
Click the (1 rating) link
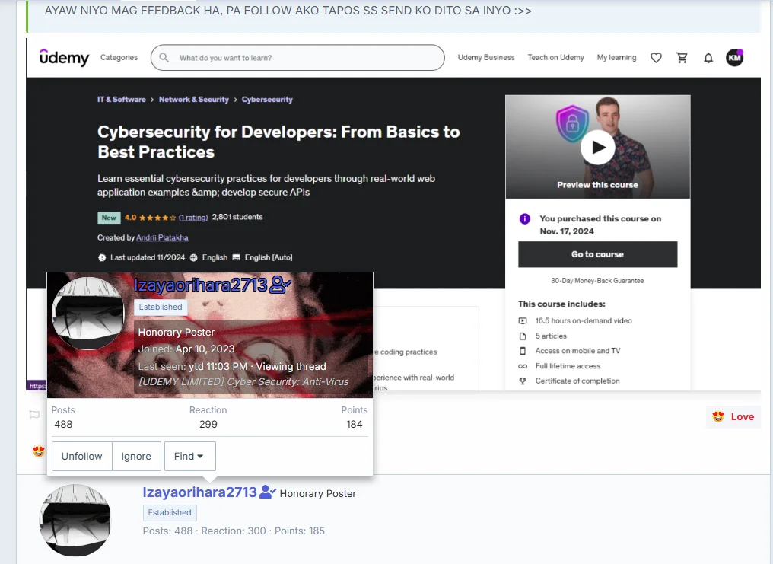click(x=193, y=218)
